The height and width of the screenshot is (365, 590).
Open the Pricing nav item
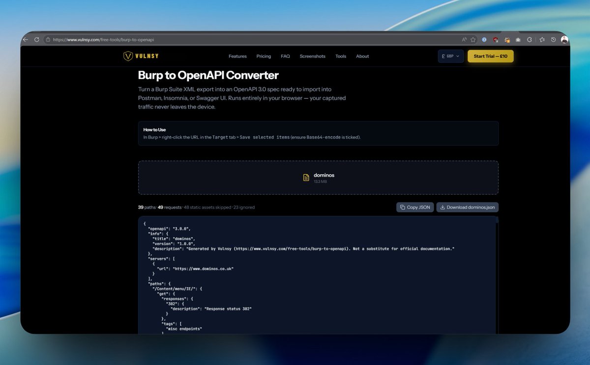pos(264,56)
